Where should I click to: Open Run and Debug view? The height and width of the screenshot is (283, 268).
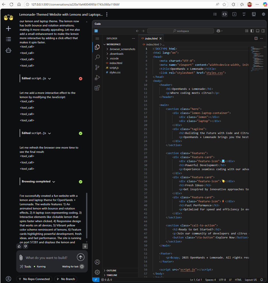pyautogui.click(x=97, y=78)
